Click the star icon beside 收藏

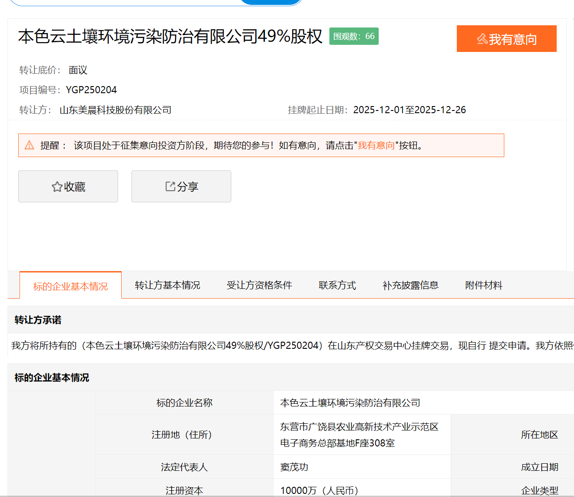point(57,187)
